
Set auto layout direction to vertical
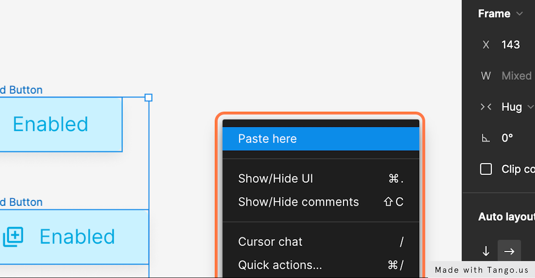(x=486, y=251)
